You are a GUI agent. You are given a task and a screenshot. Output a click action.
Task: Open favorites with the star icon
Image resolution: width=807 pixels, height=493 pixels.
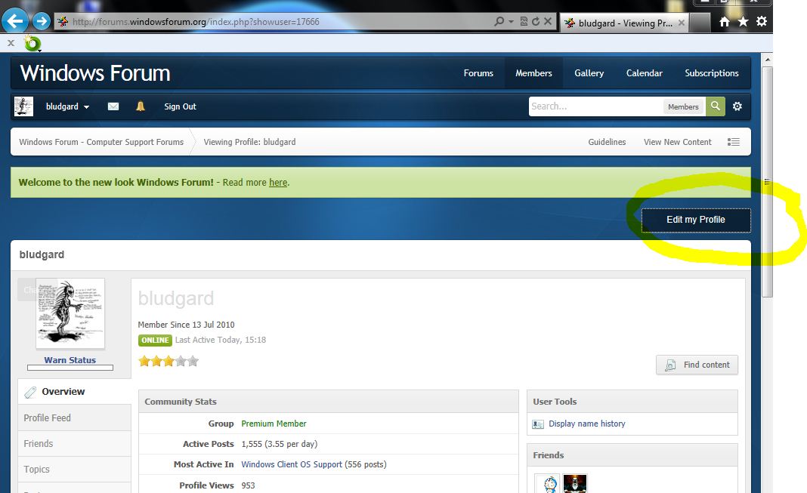pos(744,22)
